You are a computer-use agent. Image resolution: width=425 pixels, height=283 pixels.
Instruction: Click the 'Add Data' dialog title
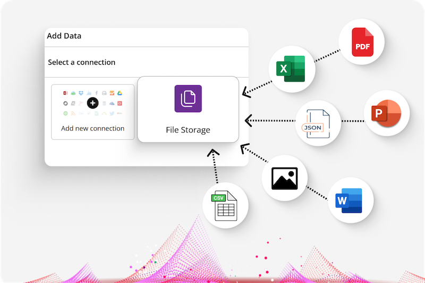point(64,36)
